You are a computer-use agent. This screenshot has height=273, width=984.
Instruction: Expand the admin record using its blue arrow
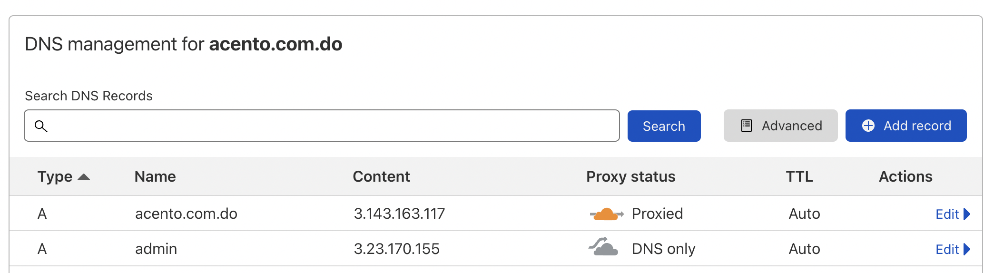coord(967,249)
